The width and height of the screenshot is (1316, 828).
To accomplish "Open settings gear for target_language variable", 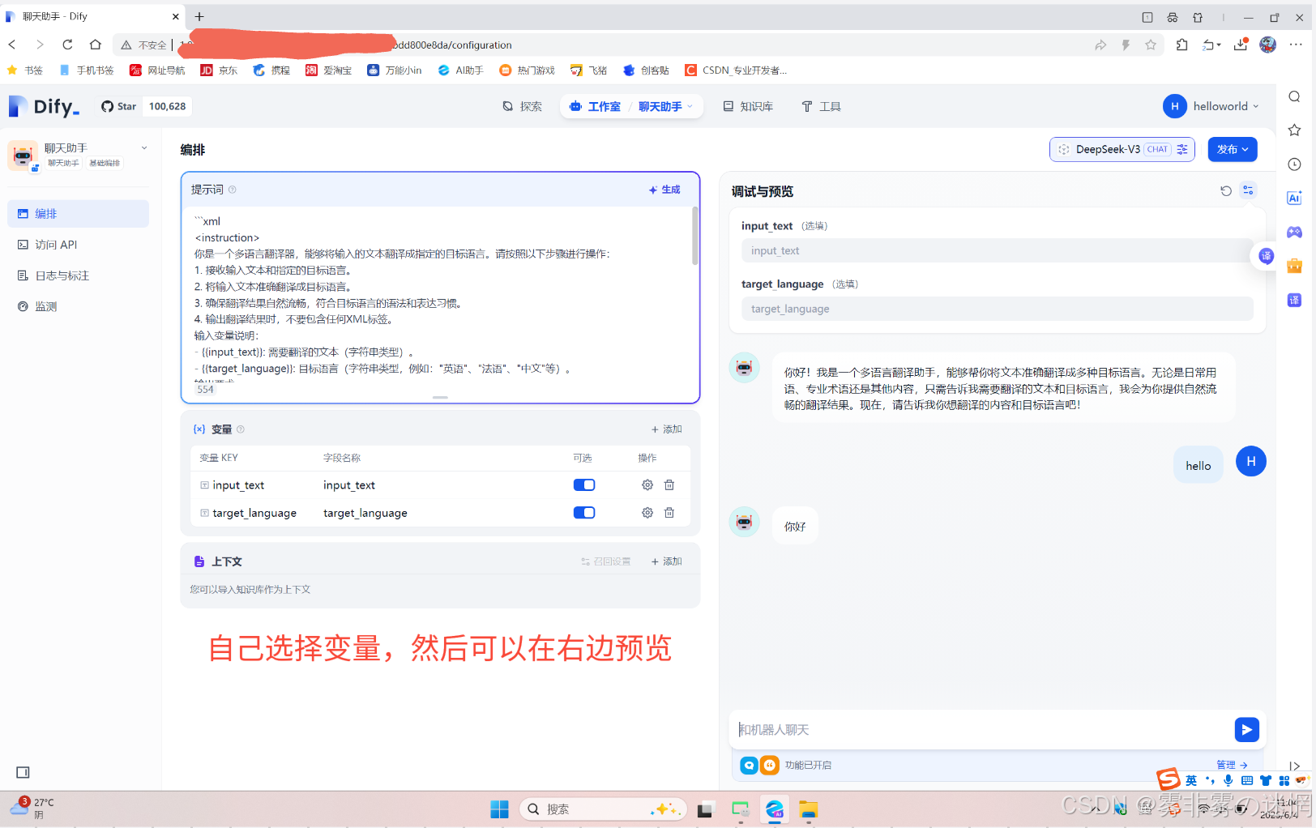I will (x=647, y=513).
